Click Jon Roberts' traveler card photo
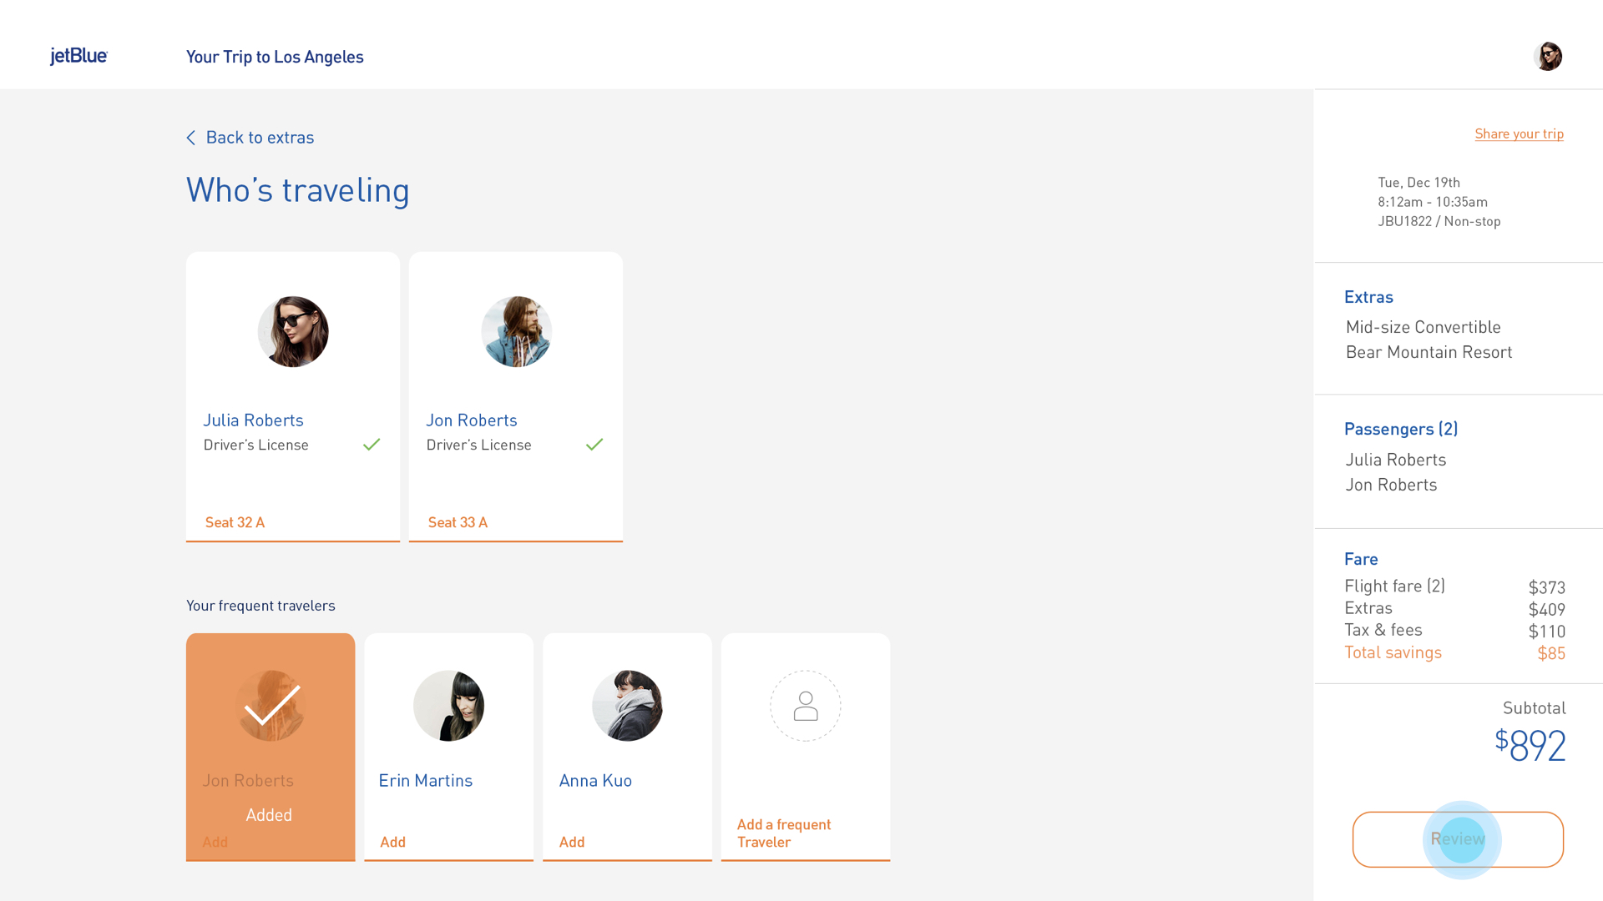This screenshot has height=901, width=1603. 516,331
